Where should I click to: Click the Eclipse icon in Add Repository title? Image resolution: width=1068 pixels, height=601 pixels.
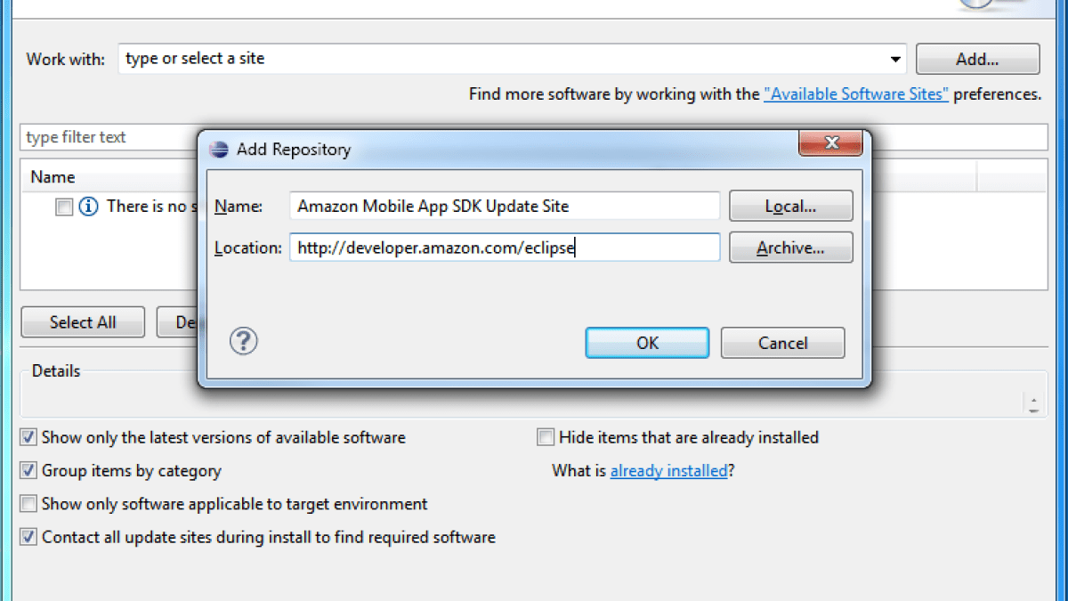pos(219,150)
